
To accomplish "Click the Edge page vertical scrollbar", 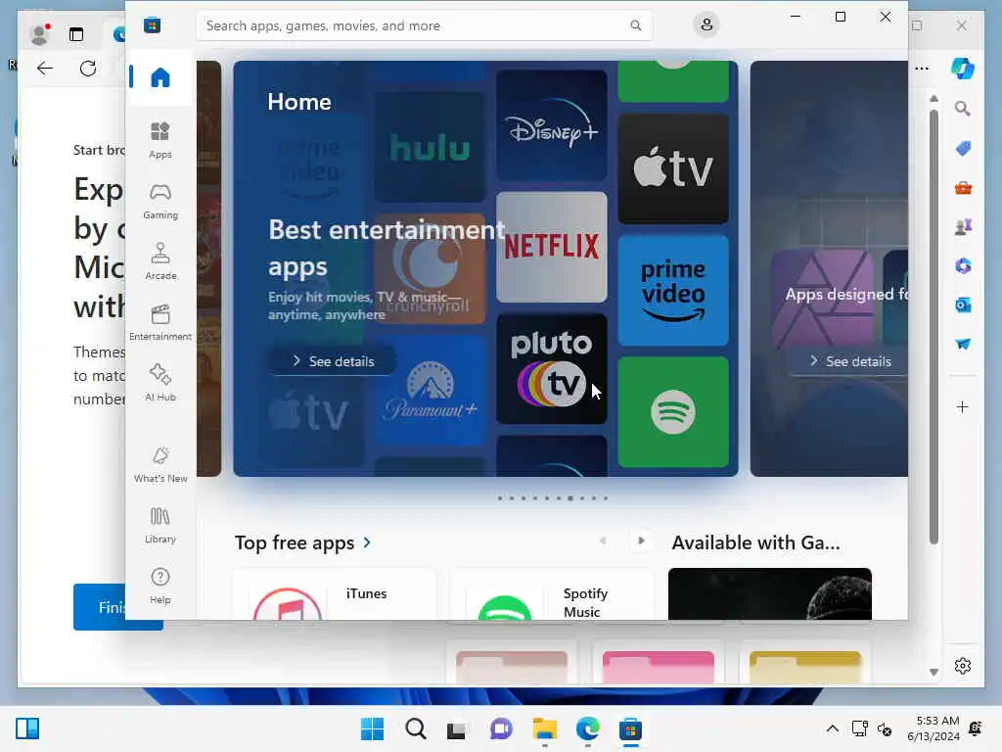I will pos(934,326).
